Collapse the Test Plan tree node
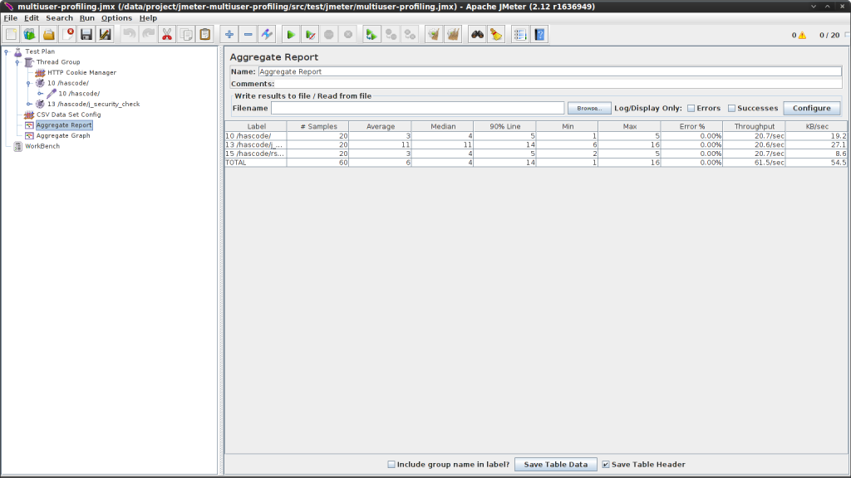 coord(7,51)
